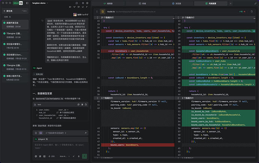Click the apply icon on text code block

click(86, 105)
